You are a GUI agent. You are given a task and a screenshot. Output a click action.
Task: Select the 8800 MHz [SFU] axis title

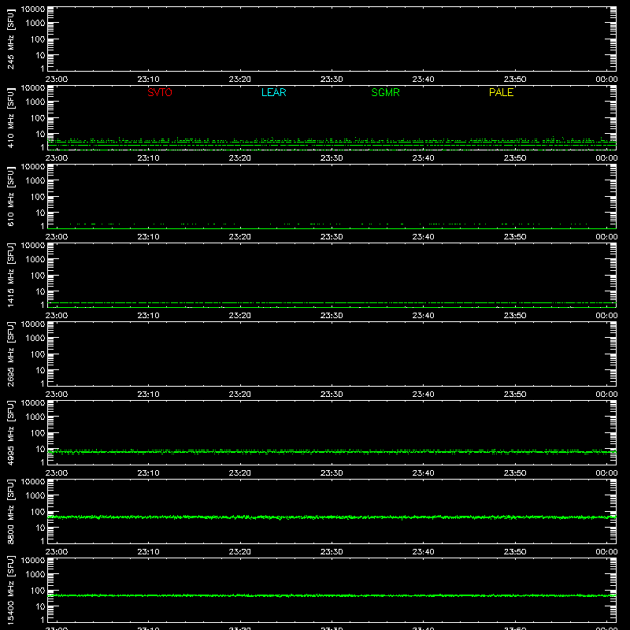10,511
